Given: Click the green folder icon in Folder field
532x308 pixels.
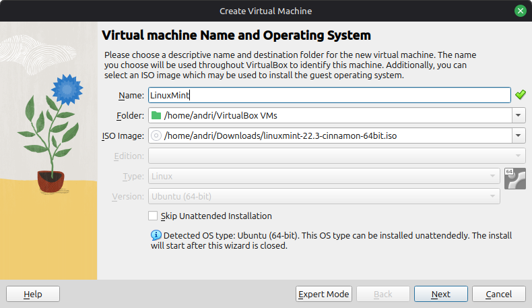Looking at the screenshot, I should tap(156, 115).
